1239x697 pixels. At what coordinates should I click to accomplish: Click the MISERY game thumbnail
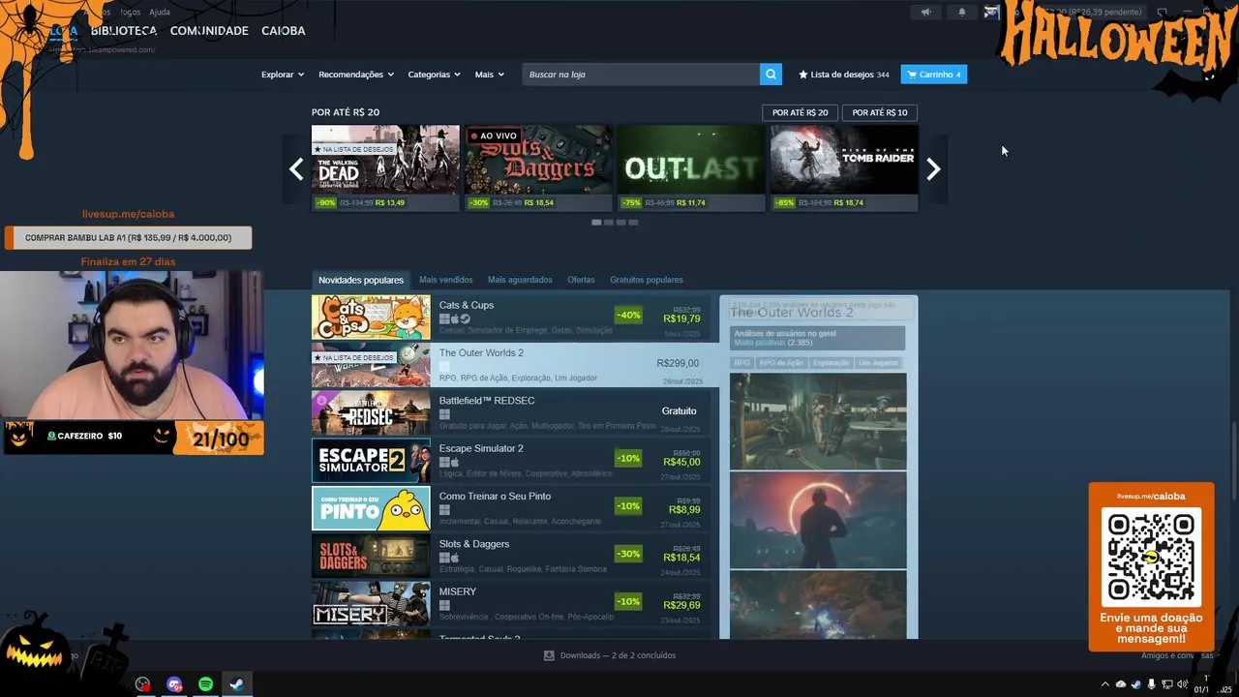pos(371,604)
